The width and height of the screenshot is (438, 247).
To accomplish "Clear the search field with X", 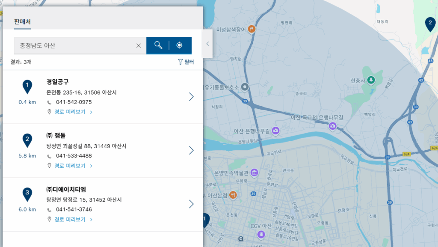I will click(139, 45).
